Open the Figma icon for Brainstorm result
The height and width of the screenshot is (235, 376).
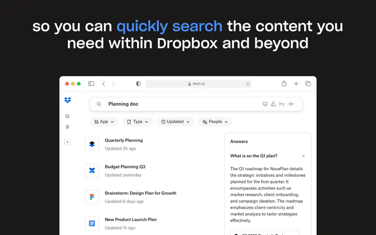92,197
